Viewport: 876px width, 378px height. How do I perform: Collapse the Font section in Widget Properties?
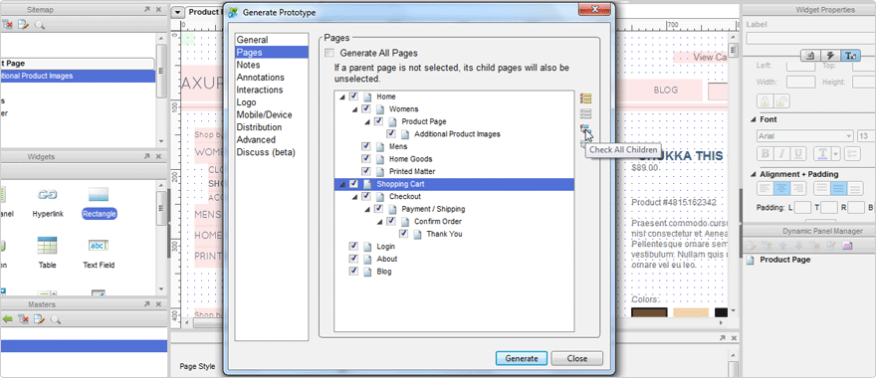(x=753, y=119)
